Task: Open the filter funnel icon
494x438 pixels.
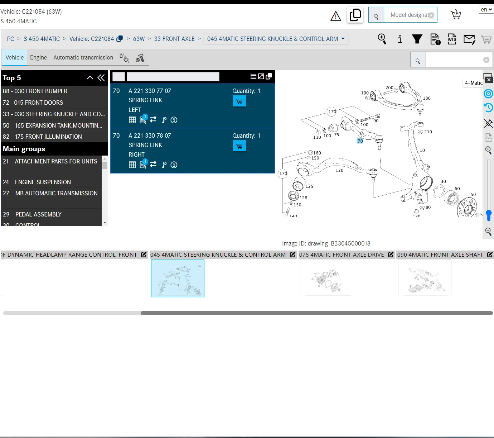Action: (x=417, y=39)
